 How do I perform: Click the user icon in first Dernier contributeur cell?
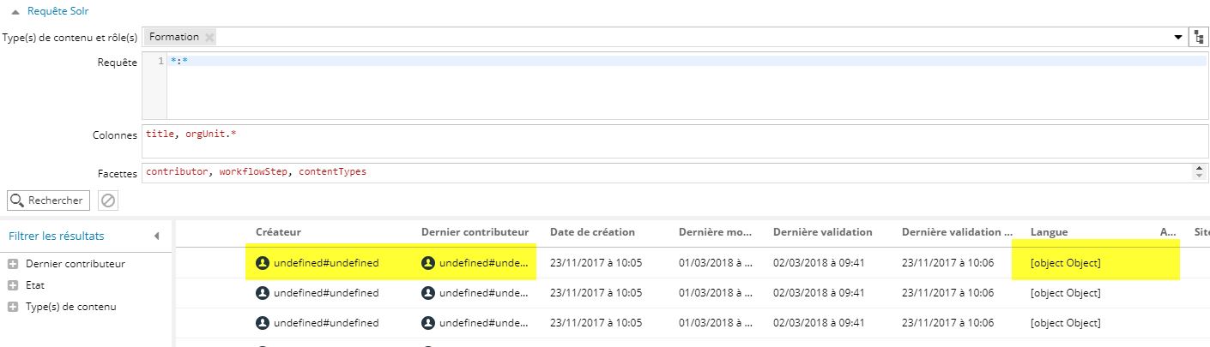click(x=428, y=263)
